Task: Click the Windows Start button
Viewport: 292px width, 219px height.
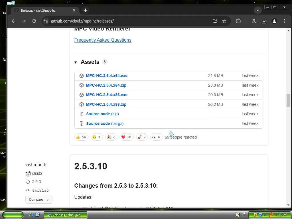Action: click(13, 215)
